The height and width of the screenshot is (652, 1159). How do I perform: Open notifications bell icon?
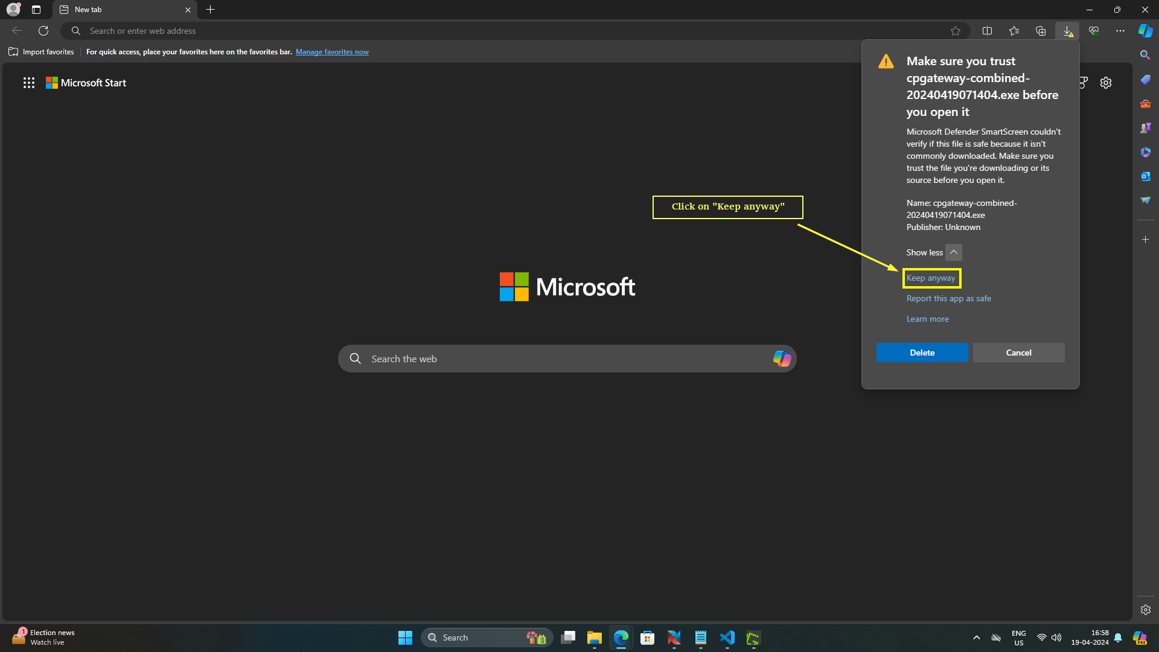(1118, 638)
